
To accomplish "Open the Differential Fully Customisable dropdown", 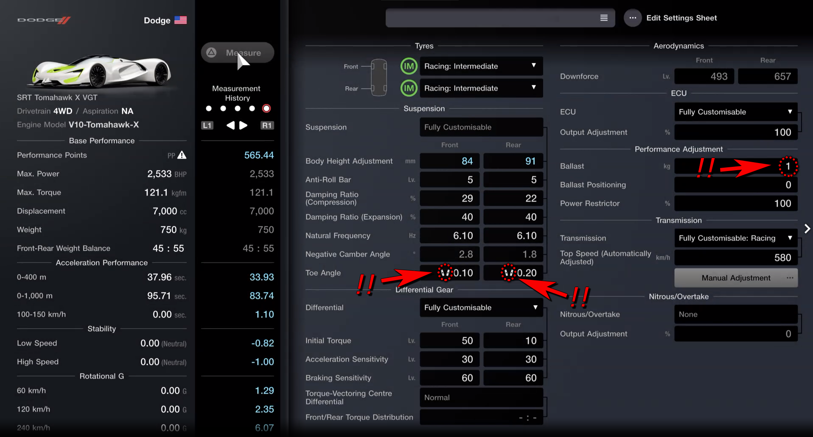I will pyautogui.click(x=481, y=307).
